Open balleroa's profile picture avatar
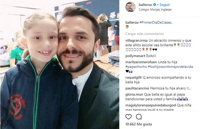This screenshot has width=202, height=129. [131, 7]
